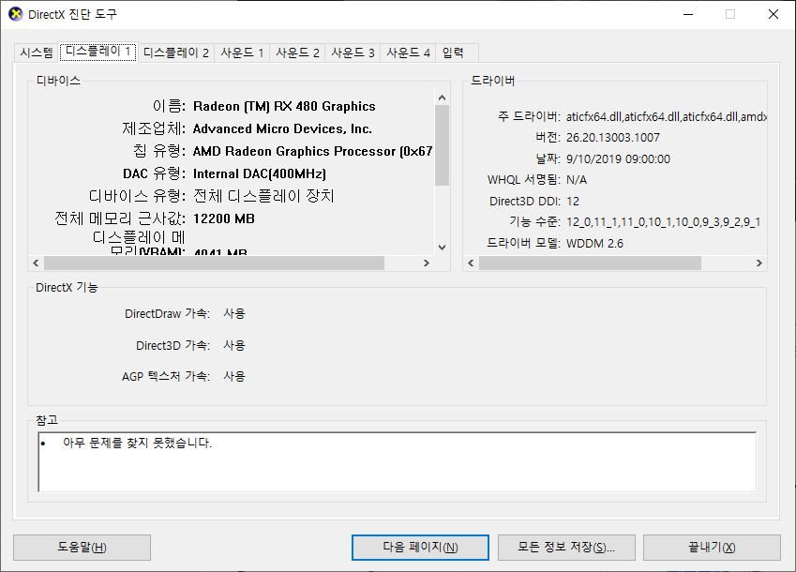Click device panel vertical scrollbar thumb
Image resolution: width=796 pixels, height=572 pixels.
[x=442, y=145]
